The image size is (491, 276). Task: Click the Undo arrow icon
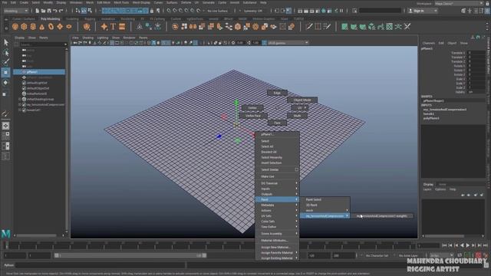click(55, 11)
